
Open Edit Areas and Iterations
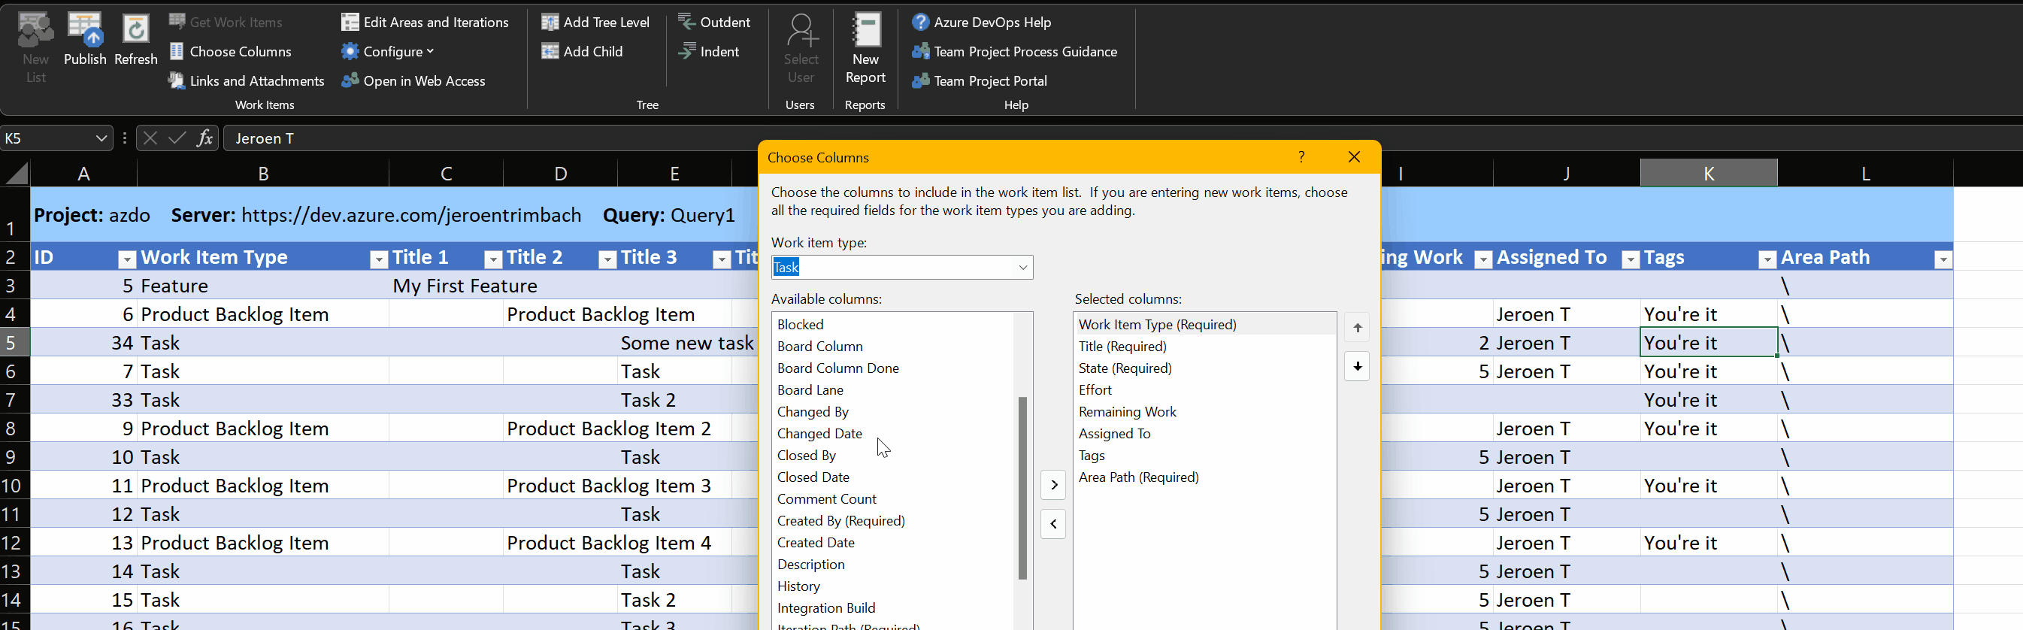pos(425,22)
